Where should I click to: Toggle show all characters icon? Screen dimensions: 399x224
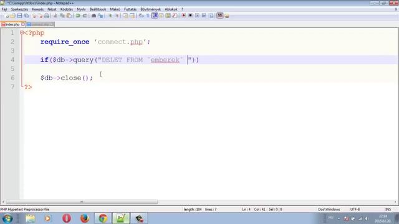point(148,16)
